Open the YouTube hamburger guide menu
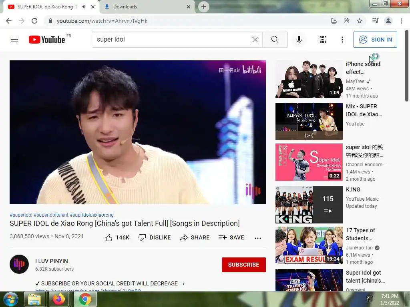 pyautogui.click(x=14, y=40)
